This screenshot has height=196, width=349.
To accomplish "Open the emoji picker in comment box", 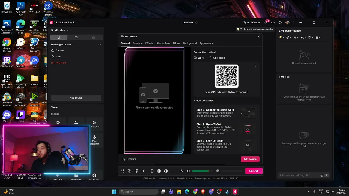I will 322,175.
